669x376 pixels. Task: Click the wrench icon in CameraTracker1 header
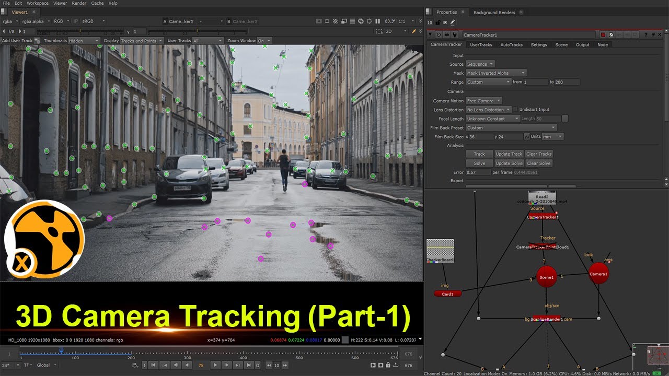tap(455, 35)
